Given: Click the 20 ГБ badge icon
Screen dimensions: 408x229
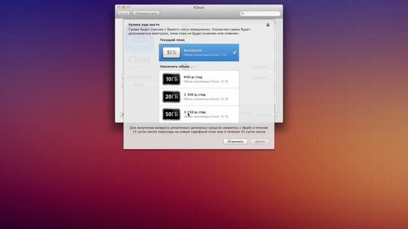Looking at the screenshot, I should click(171, 97).
